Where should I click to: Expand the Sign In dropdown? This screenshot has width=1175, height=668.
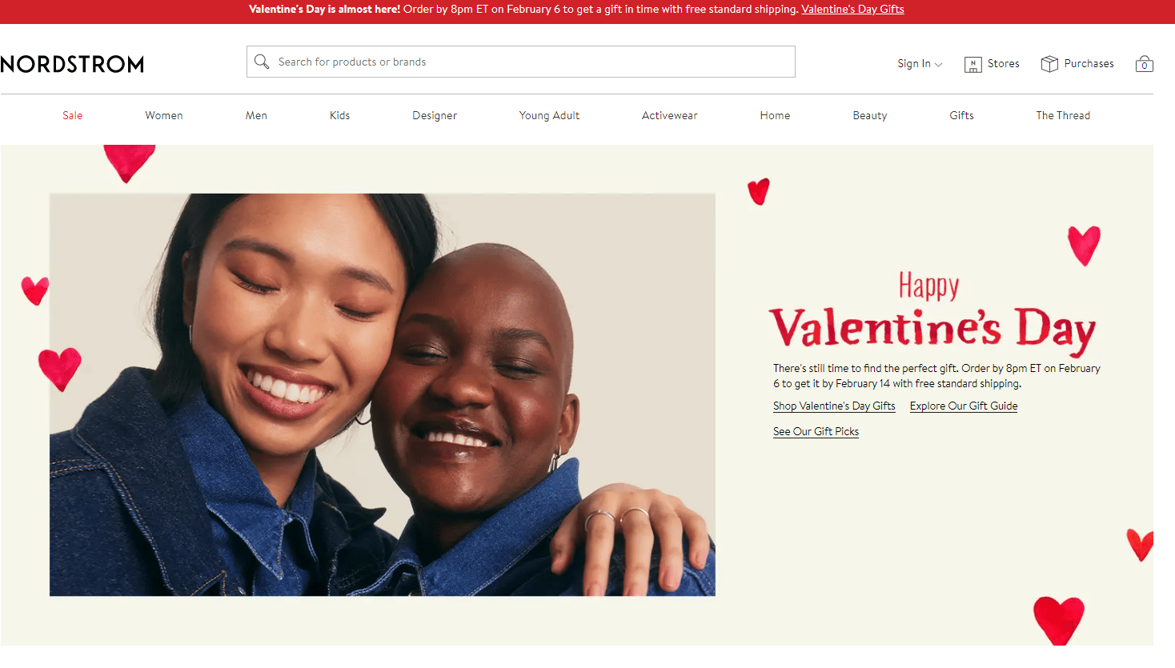click(x=920, y=64)
